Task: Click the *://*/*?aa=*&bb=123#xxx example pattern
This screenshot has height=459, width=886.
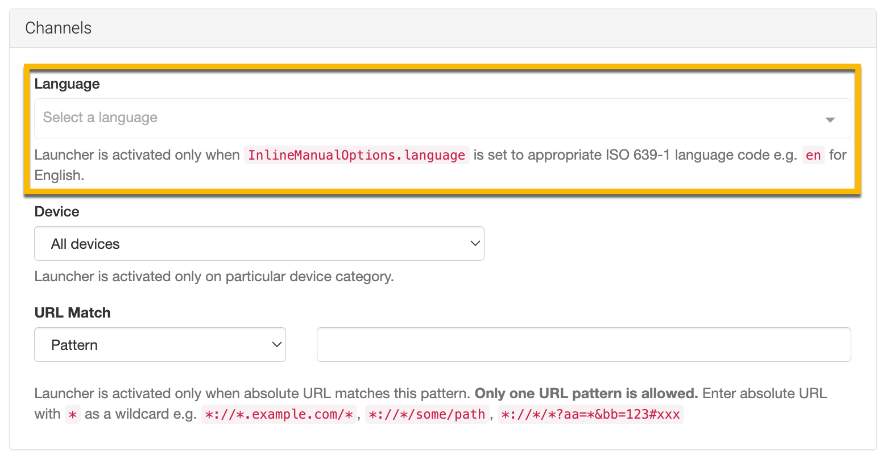Action: click(x=590, y=415)
